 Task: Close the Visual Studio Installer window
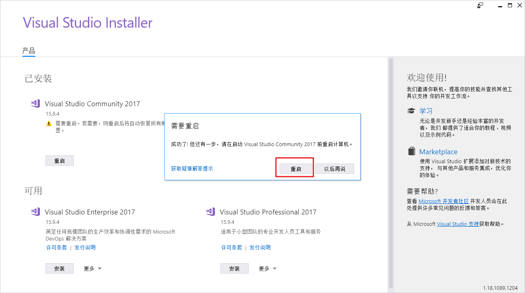[520, 5]
